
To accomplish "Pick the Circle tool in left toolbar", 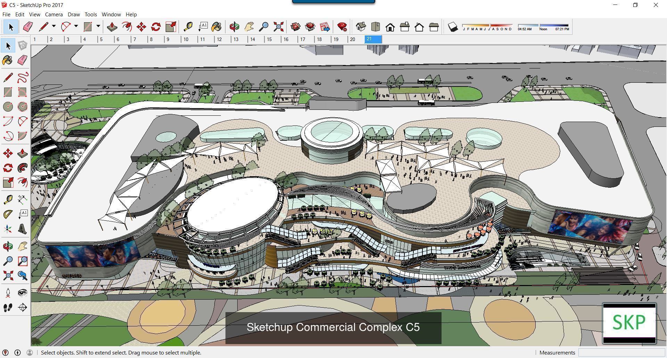I will click(8, 107).
